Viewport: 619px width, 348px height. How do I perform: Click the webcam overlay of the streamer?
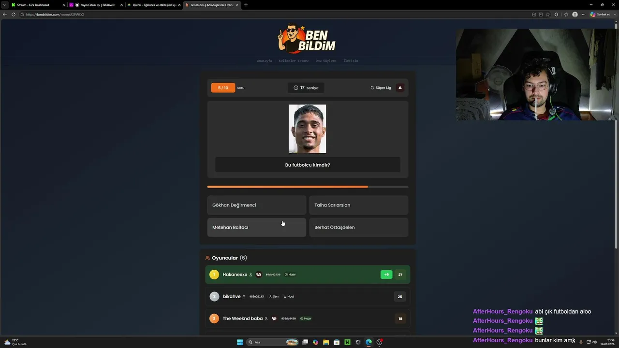536,74
